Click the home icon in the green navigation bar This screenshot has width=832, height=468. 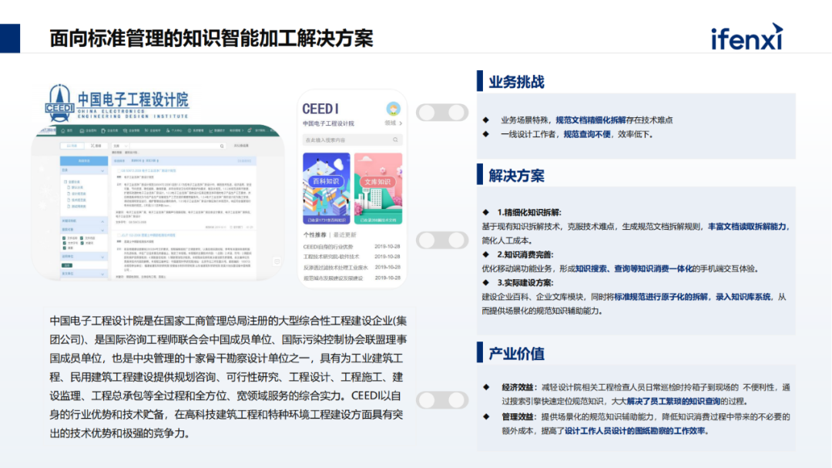(x=63, y=130)
